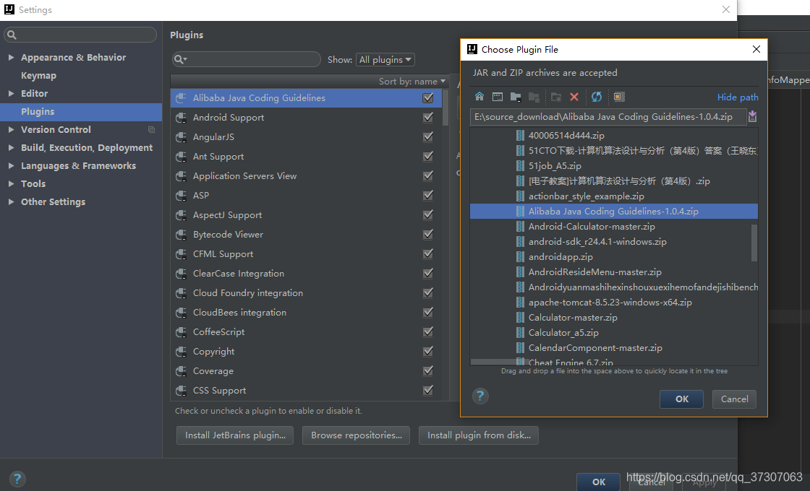Uncheck the Coverage plugin checkbox
Image resolution: width=810 pixels, height=491 pixels.
click(427, 371)
